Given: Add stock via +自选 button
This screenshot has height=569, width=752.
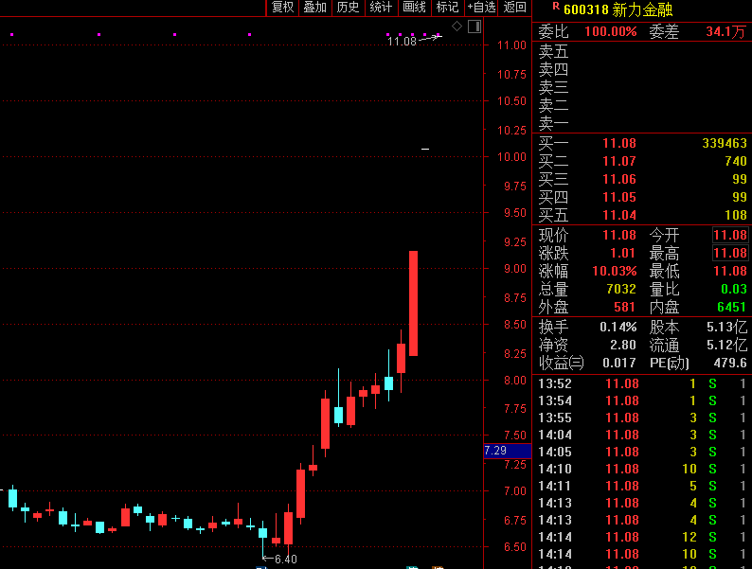Looking at the screenshot, I should (x=481, y=8).
